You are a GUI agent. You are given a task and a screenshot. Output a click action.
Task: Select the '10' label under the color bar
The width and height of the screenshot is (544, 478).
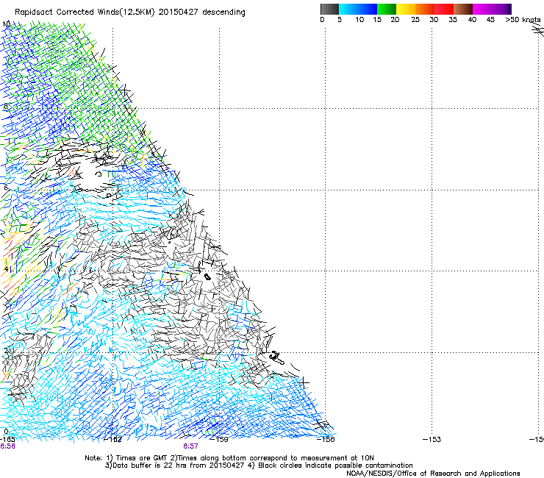pyautogui.click(x=359, y=20)
